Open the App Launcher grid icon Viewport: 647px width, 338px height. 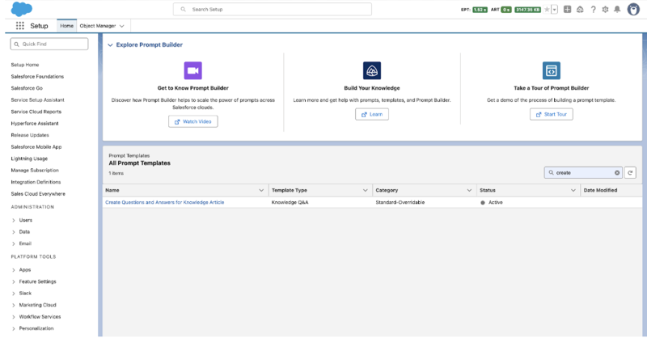point(19,26)
